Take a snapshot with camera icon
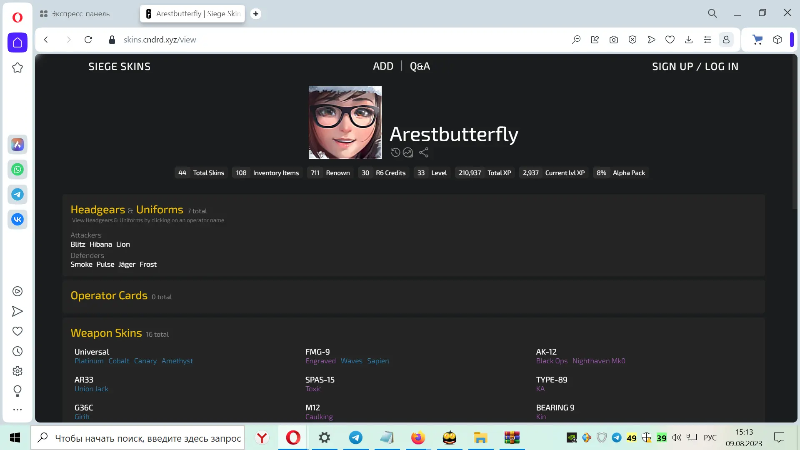800x450 pixels. tap(614, 40)
